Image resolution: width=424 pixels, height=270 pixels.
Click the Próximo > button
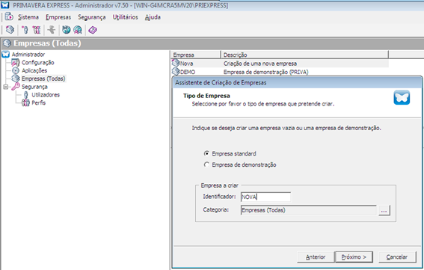[x=354, y=257]
